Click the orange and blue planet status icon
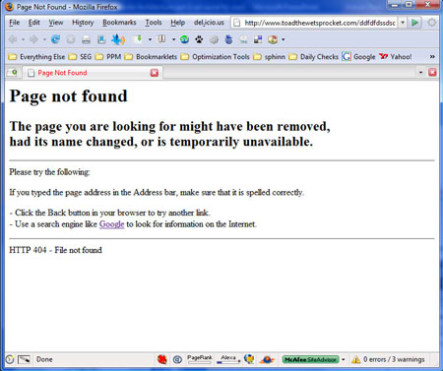 267,360
